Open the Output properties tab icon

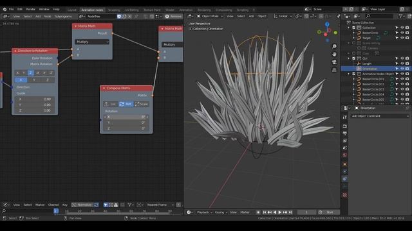[345, 133]
